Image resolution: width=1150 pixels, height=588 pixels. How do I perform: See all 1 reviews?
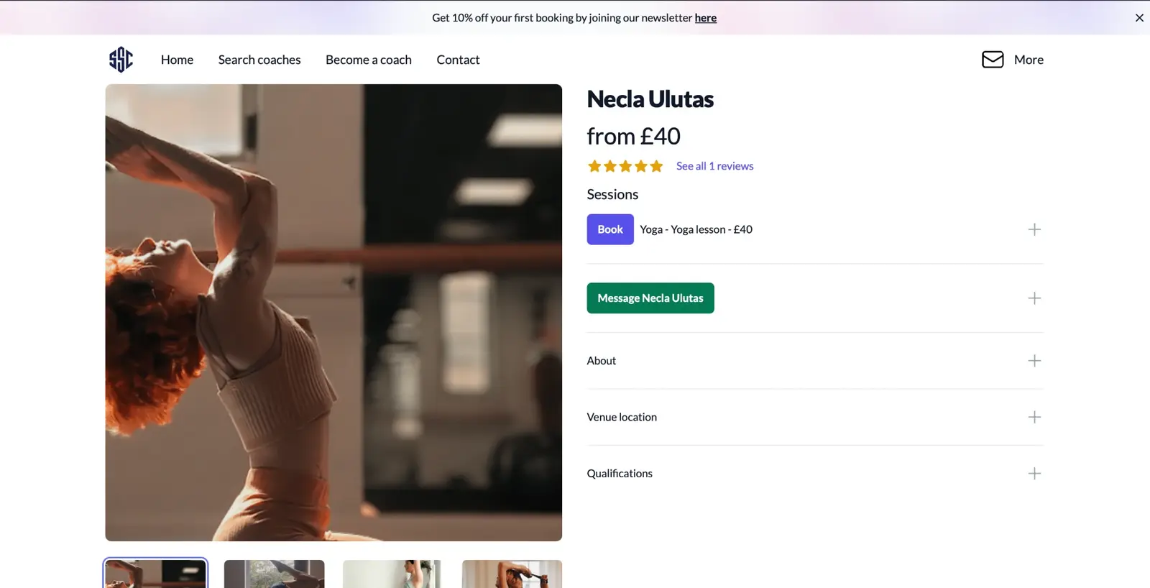tap(715, 166)
